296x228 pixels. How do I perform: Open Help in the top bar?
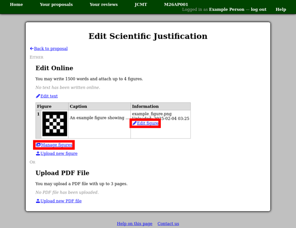pos(281,9)
